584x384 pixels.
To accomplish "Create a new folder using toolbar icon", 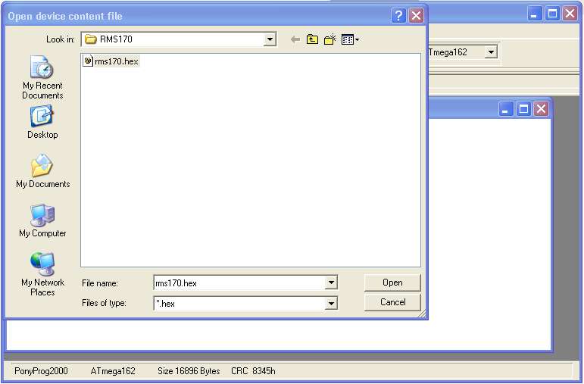I will click(329, 39).
